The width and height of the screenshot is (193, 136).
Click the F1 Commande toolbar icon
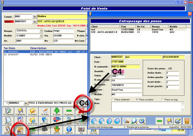[8, 111]
